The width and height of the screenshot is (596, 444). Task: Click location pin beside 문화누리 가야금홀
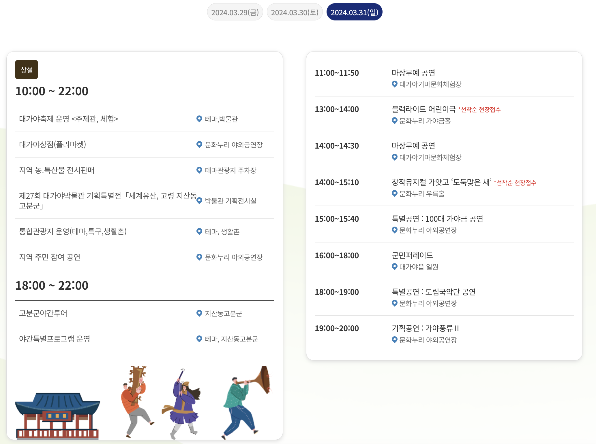coord(394,121)
